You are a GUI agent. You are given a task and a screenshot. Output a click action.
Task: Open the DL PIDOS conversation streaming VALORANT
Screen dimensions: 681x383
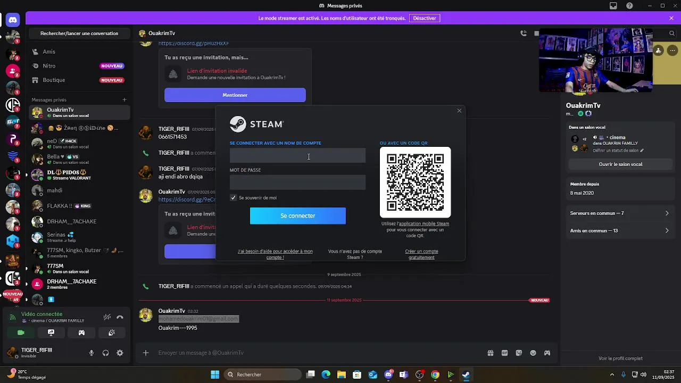click(79, 174)
